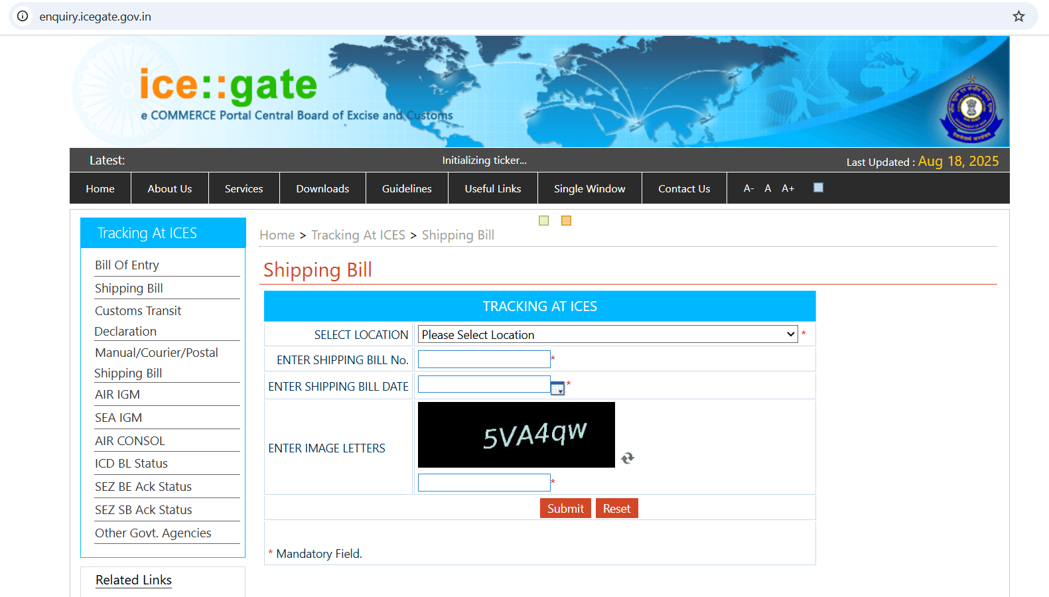Open the Guidelines menu
Viewport: 1049px width, 597px height.
click(x=407, y=188)
